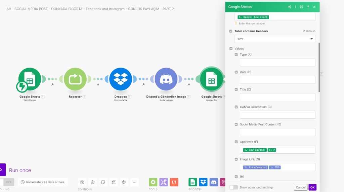This screenshot has height=192, width=344.
Task: Click the Title (C) input field
Action: [277, 97]
